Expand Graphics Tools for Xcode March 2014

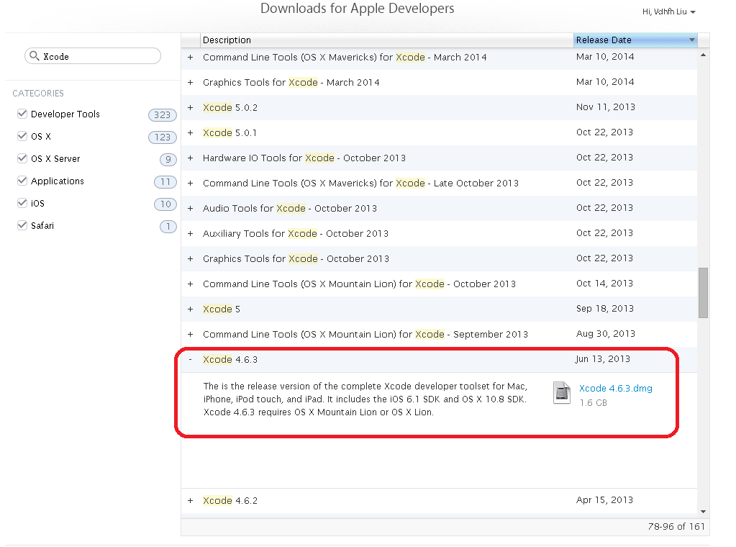[190, 83]
